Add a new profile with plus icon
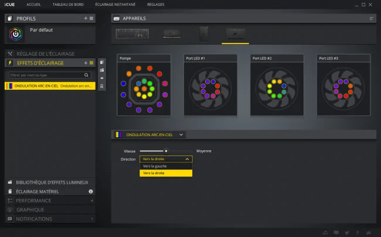This screenshot has height=237, width=381. coord(86,18)
